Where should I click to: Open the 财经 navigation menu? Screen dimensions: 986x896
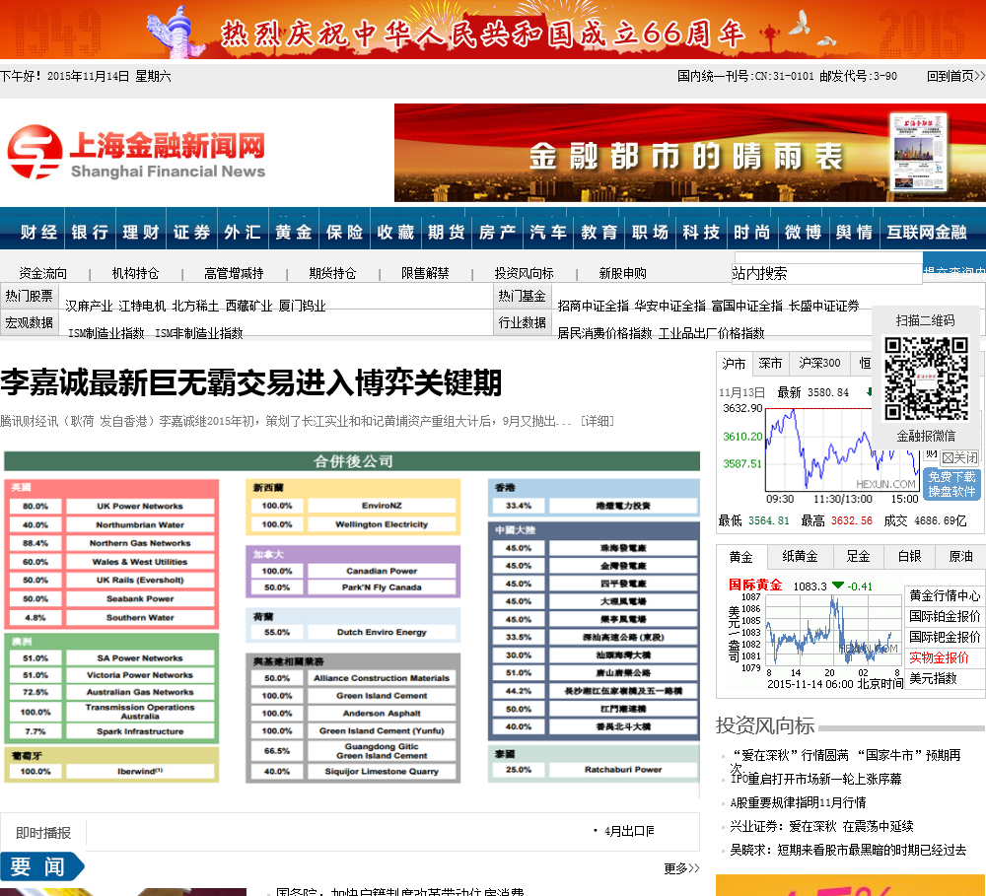pos(38,232)
